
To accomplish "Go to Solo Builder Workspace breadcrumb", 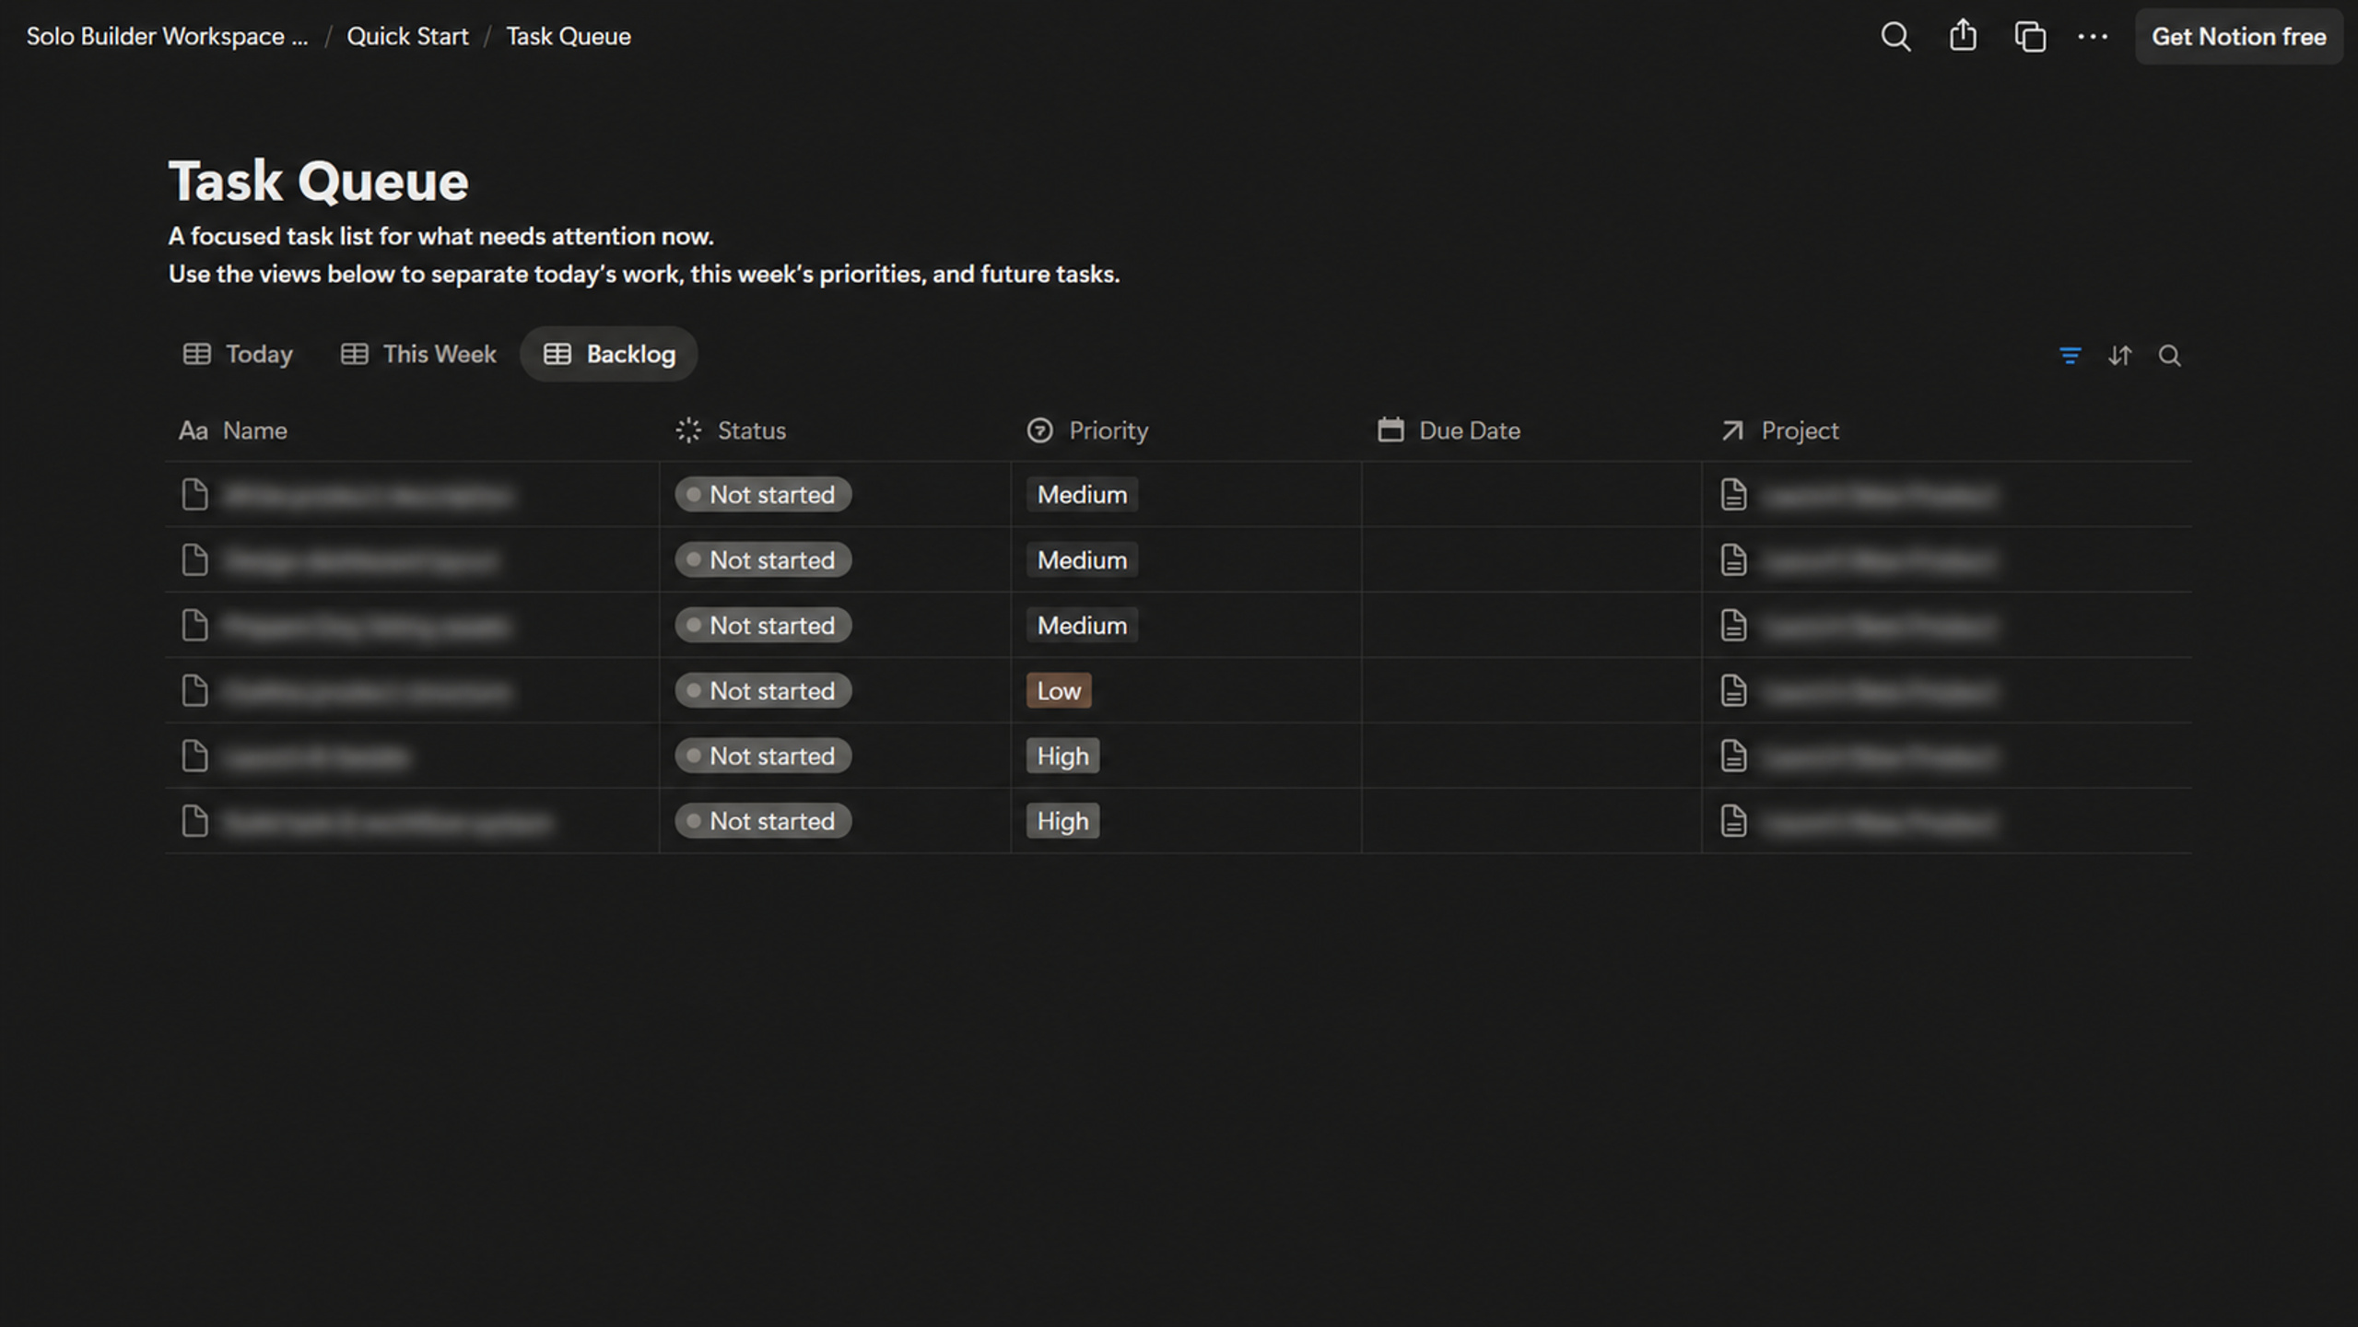I will pyautogui.click(x=167, y=37).
